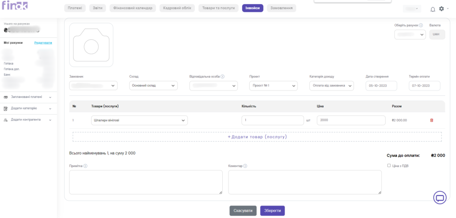Open the settings gear menu
The width and height of the screenshot is (456, 218).
[441, 9]
